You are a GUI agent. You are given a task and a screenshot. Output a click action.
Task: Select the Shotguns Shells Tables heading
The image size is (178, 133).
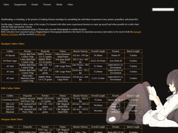[12, 120]
